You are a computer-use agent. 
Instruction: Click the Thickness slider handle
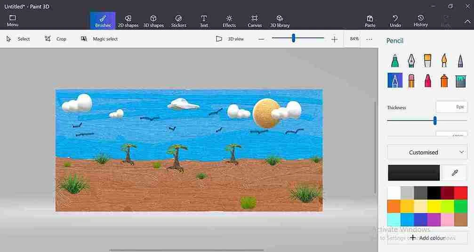tap(435, 121)
